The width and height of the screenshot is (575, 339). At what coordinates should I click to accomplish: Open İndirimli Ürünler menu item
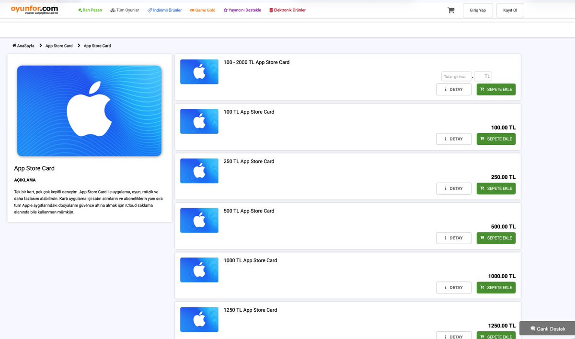point(164,10)
